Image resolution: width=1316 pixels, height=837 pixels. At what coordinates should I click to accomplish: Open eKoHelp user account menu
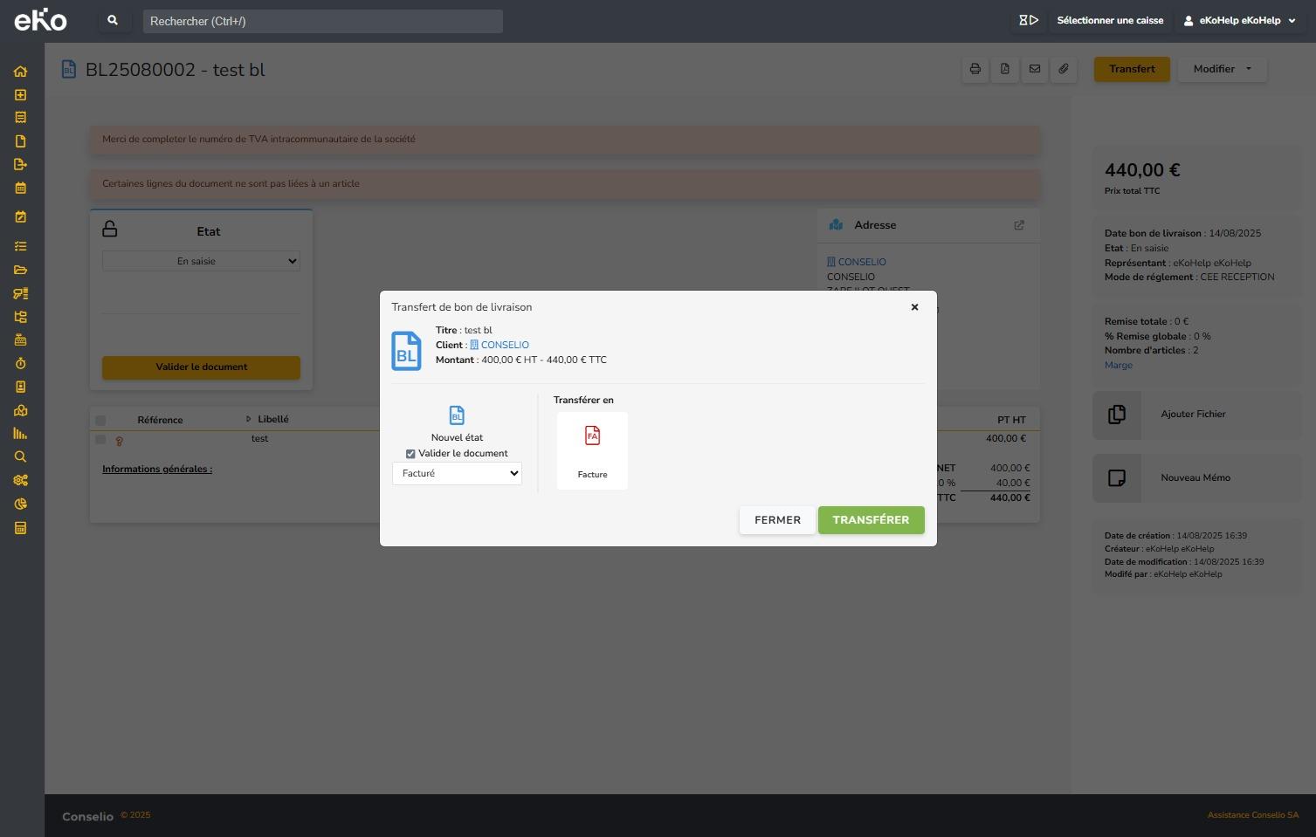[1239, 20]
